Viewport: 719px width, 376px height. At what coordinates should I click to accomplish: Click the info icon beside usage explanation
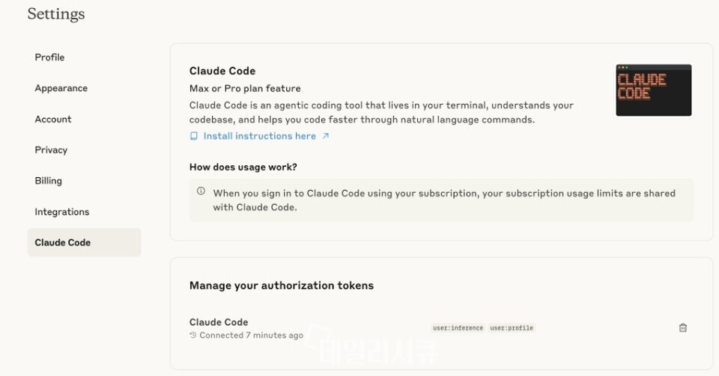coord(201,191)
